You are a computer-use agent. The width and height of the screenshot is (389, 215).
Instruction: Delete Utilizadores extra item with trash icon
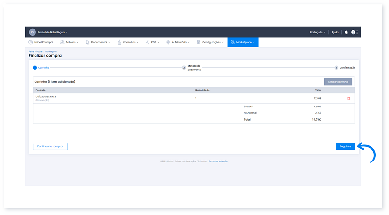pos(348,98)
